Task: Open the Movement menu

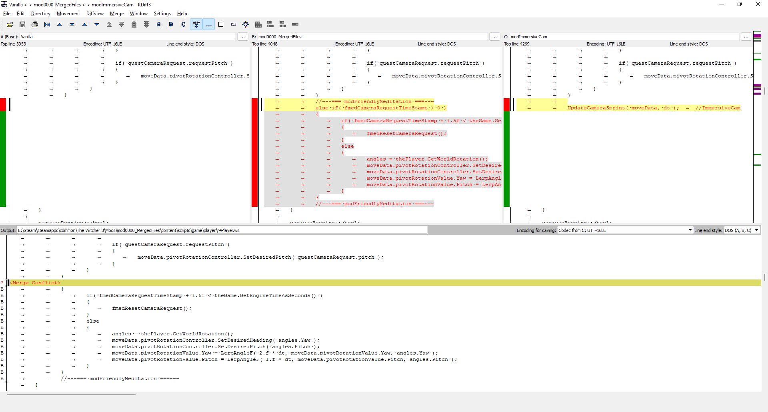Action: tap(68, 14)
